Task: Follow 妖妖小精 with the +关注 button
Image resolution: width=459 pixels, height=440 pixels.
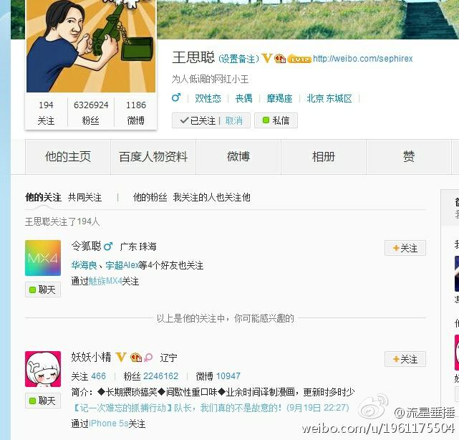Action: click(405, 359)
